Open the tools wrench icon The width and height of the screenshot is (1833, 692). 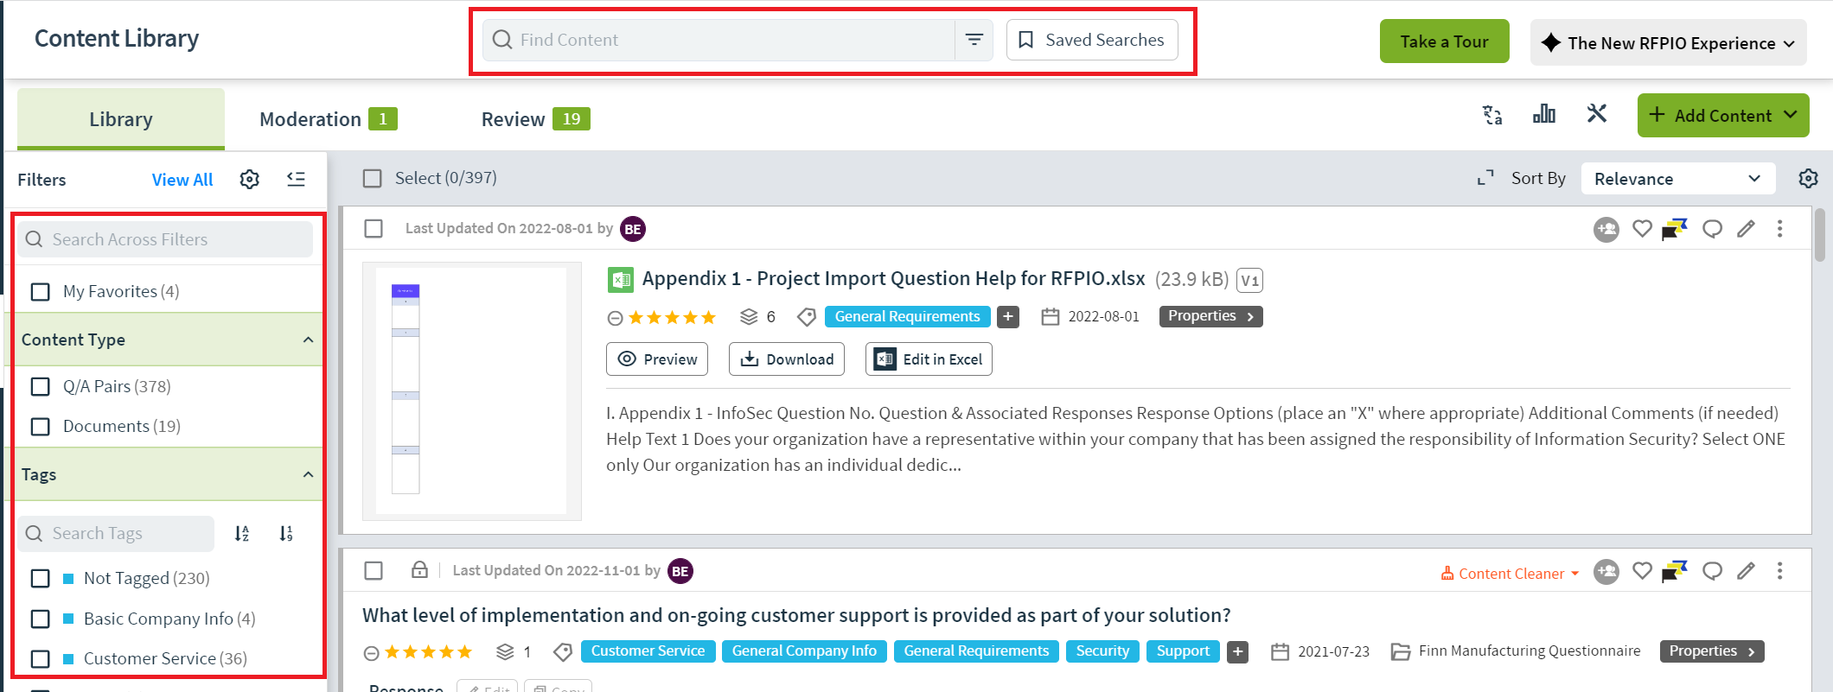[1597, 114]
